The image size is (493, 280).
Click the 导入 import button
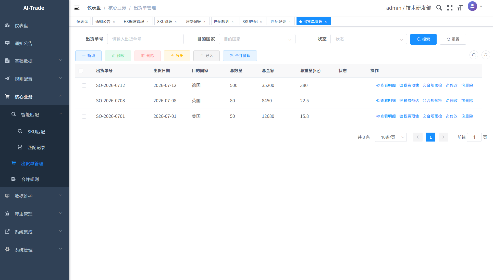[x=206, y=56]
